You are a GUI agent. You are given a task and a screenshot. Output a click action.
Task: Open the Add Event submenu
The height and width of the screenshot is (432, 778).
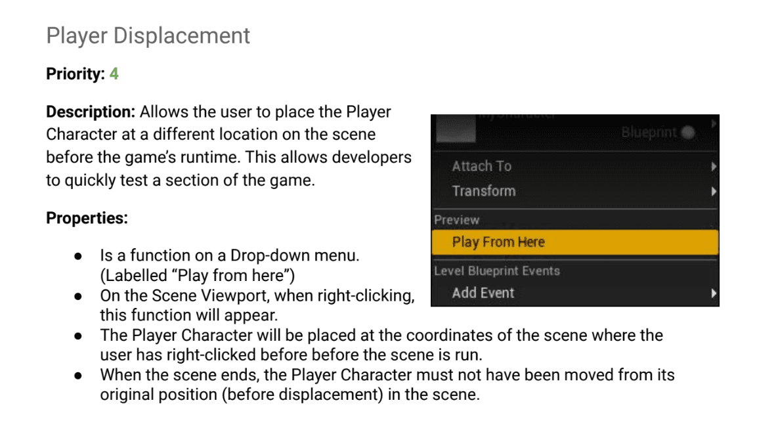coord(575,293)
